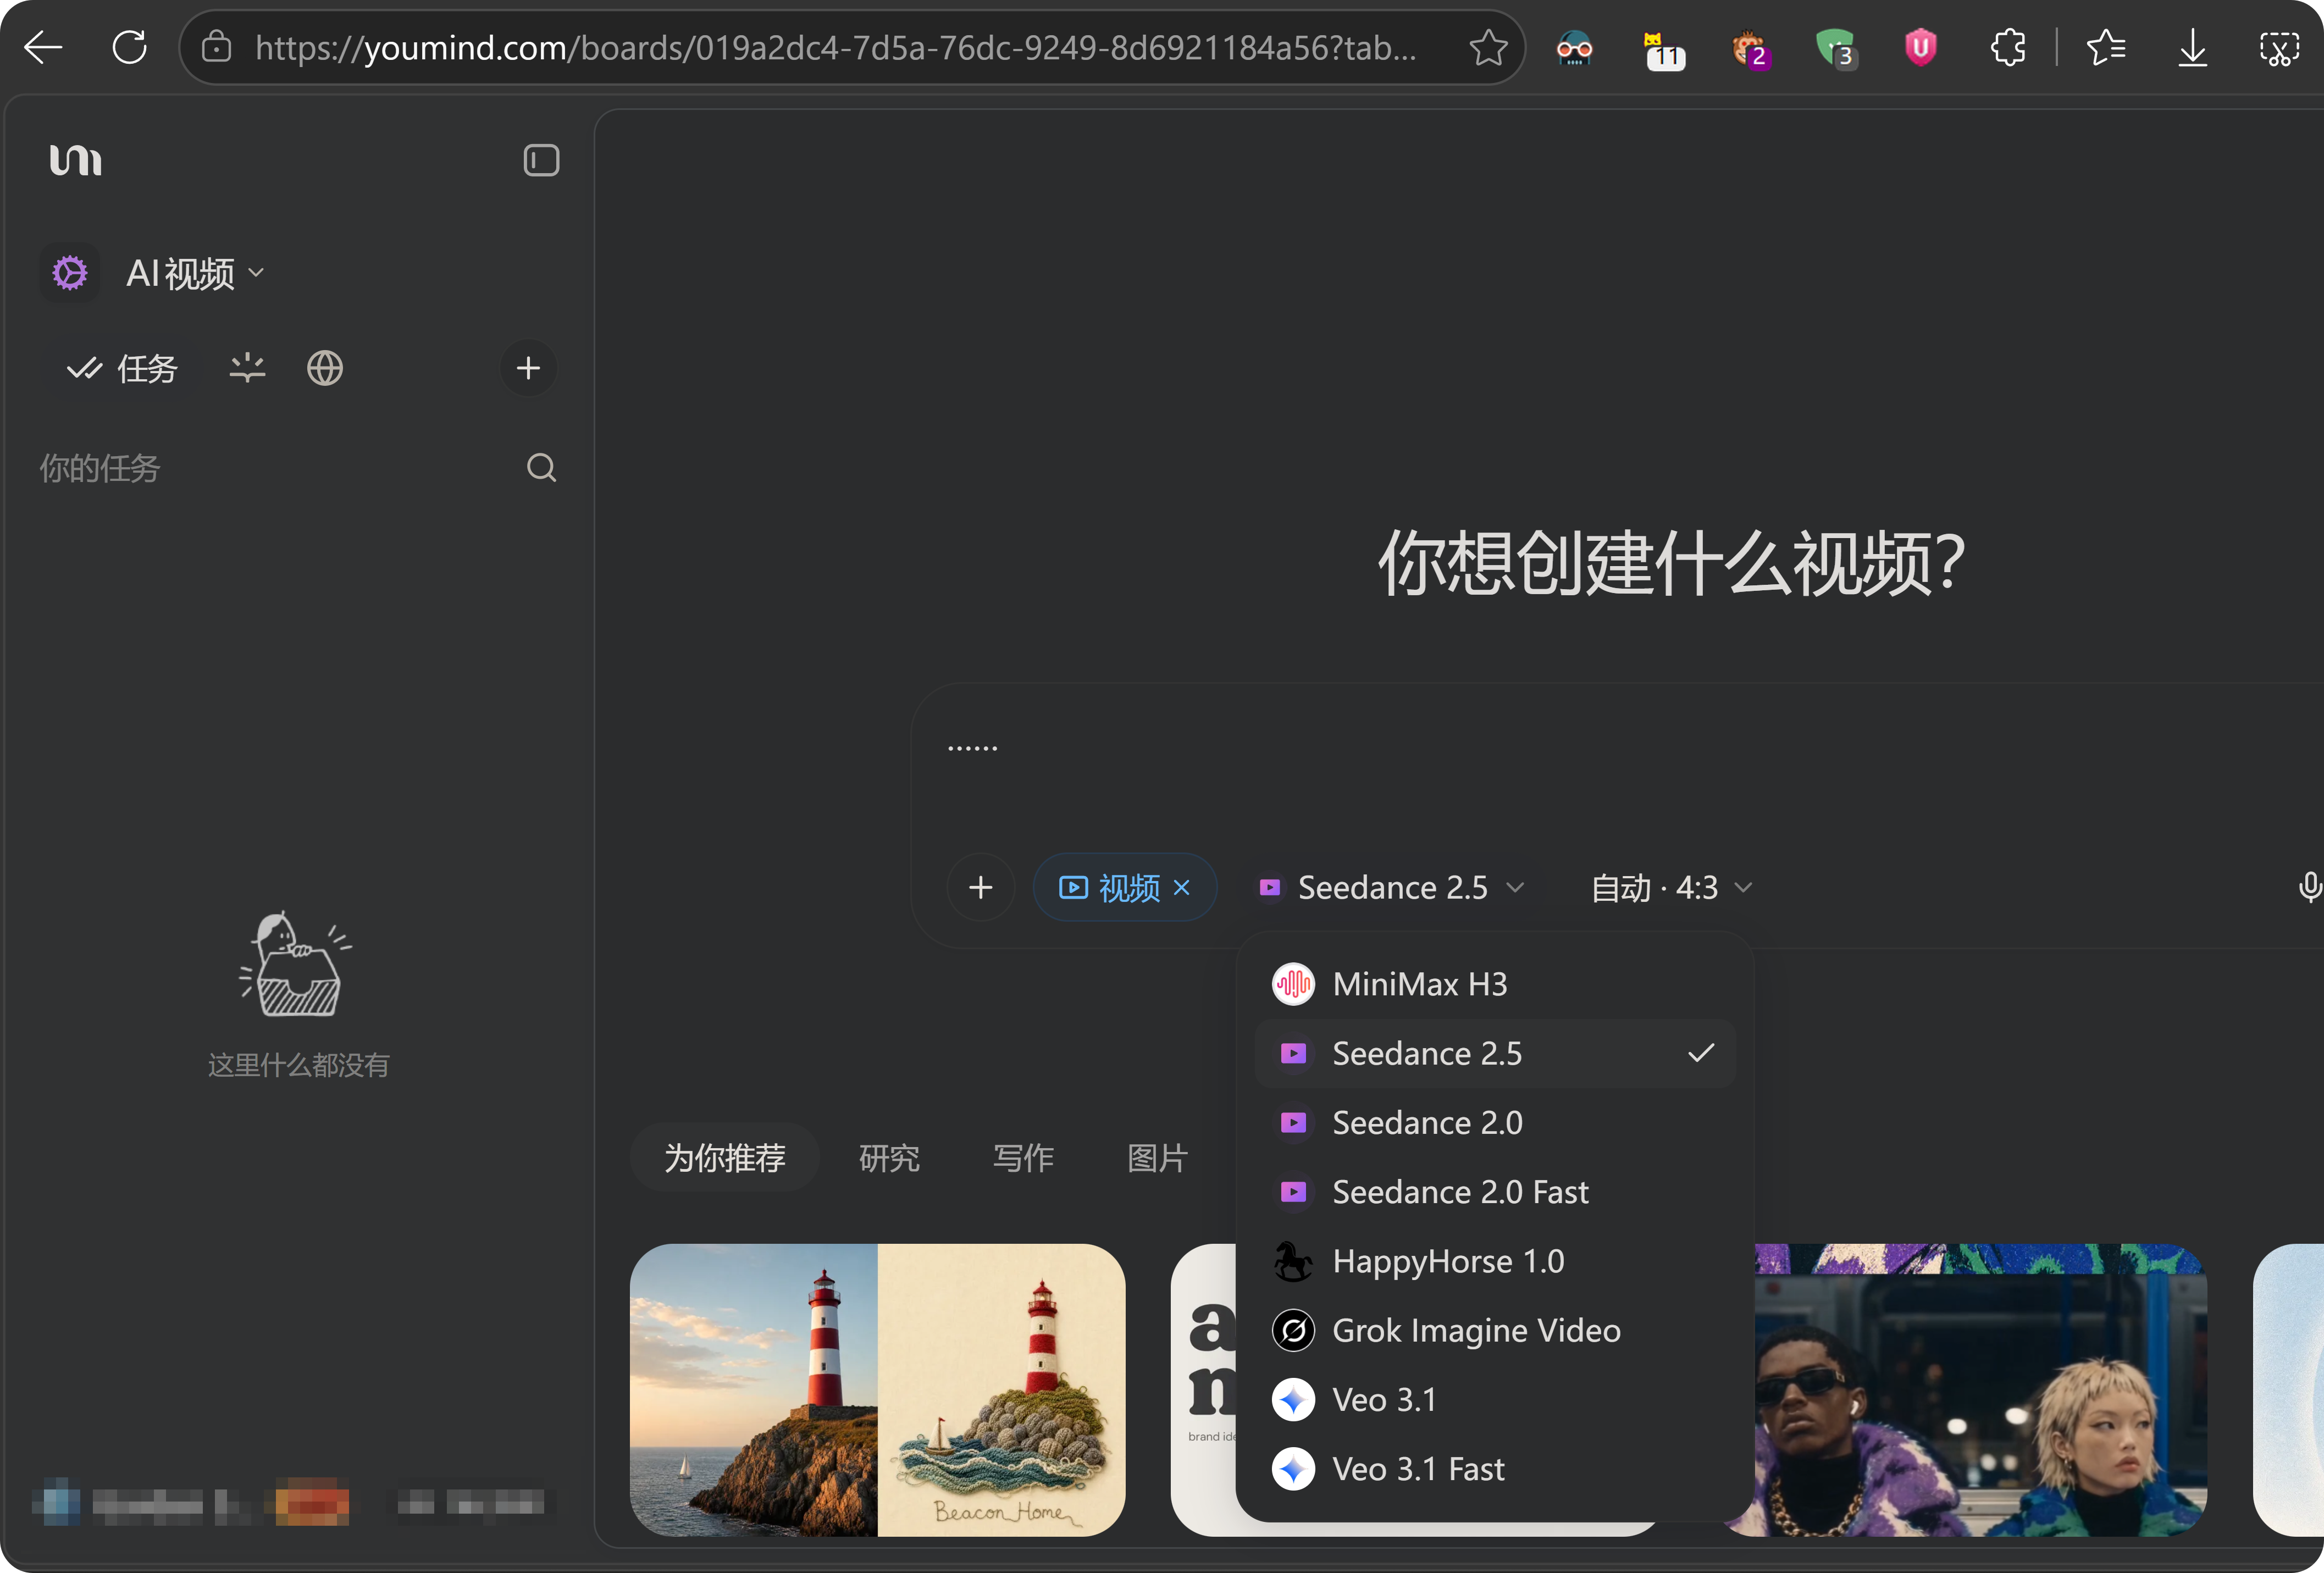Choose Seedance 2.0 model

[x=1494, y=1123]
